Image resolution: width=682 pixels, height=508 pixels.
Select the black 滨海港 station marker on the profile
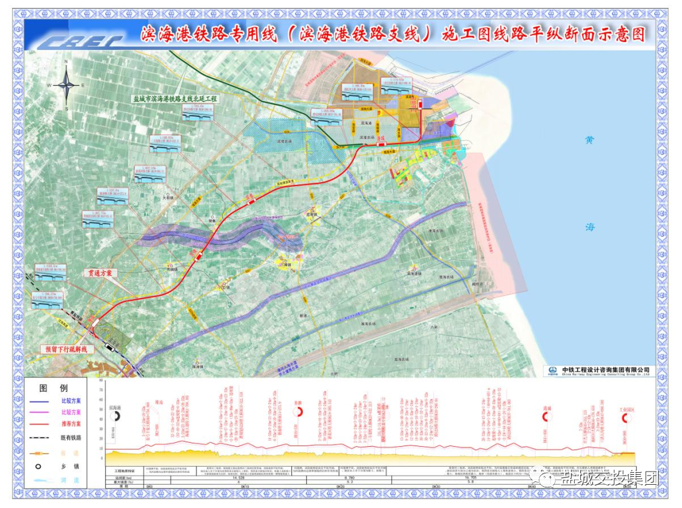coord(115,416)
